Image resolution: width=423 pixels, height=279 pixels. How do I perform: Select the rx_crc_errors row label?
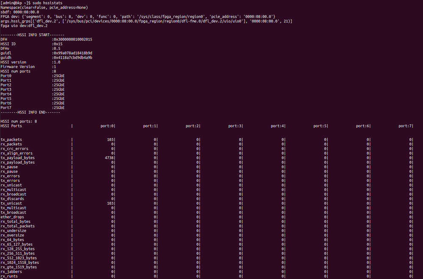click(x=14, y=149)
